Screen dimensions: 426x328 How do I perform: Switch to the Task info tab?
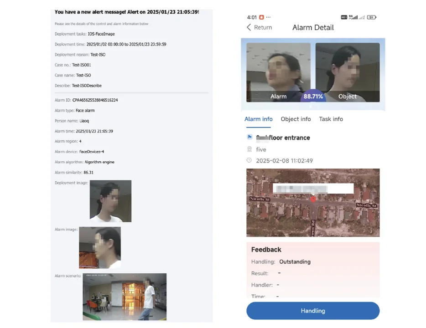point(331,119)
